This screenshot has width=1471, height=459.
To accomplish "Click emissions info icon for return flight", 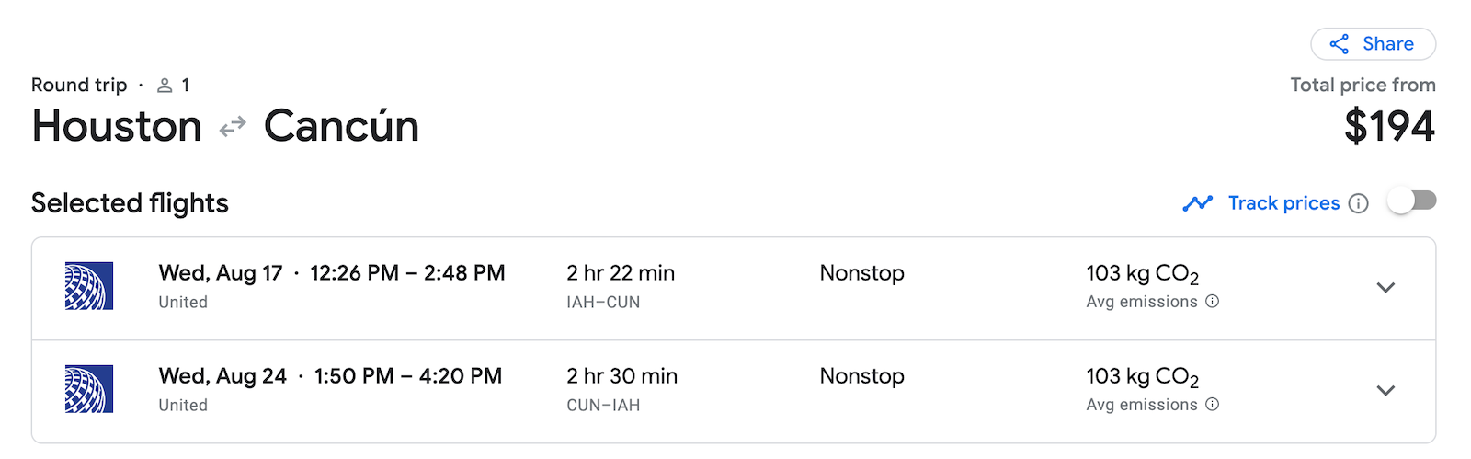I will (x=1213, y=404).
